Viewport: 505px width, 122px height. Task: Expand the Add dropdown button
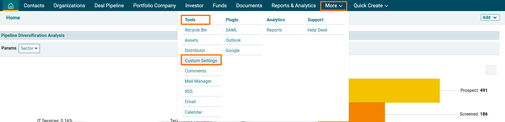click(490, 18)
